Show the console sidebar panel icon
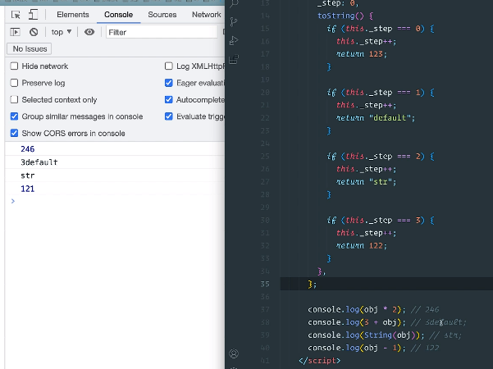The image size is (493, 369). tap(15, 32)
